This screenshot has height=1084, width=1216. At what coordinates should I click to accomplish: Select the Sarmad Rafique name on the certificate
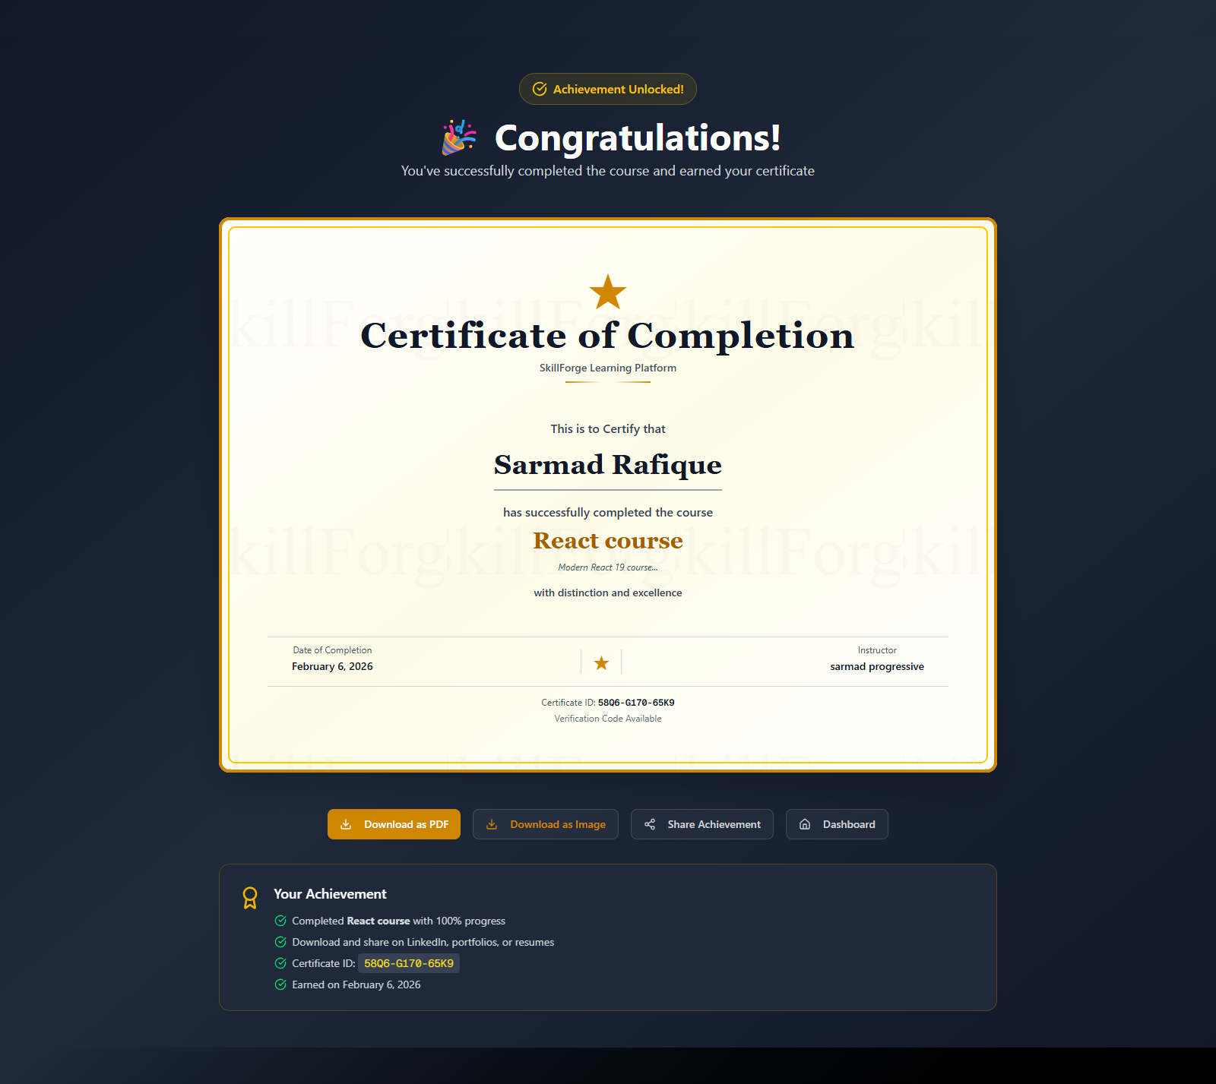[607, 465]
